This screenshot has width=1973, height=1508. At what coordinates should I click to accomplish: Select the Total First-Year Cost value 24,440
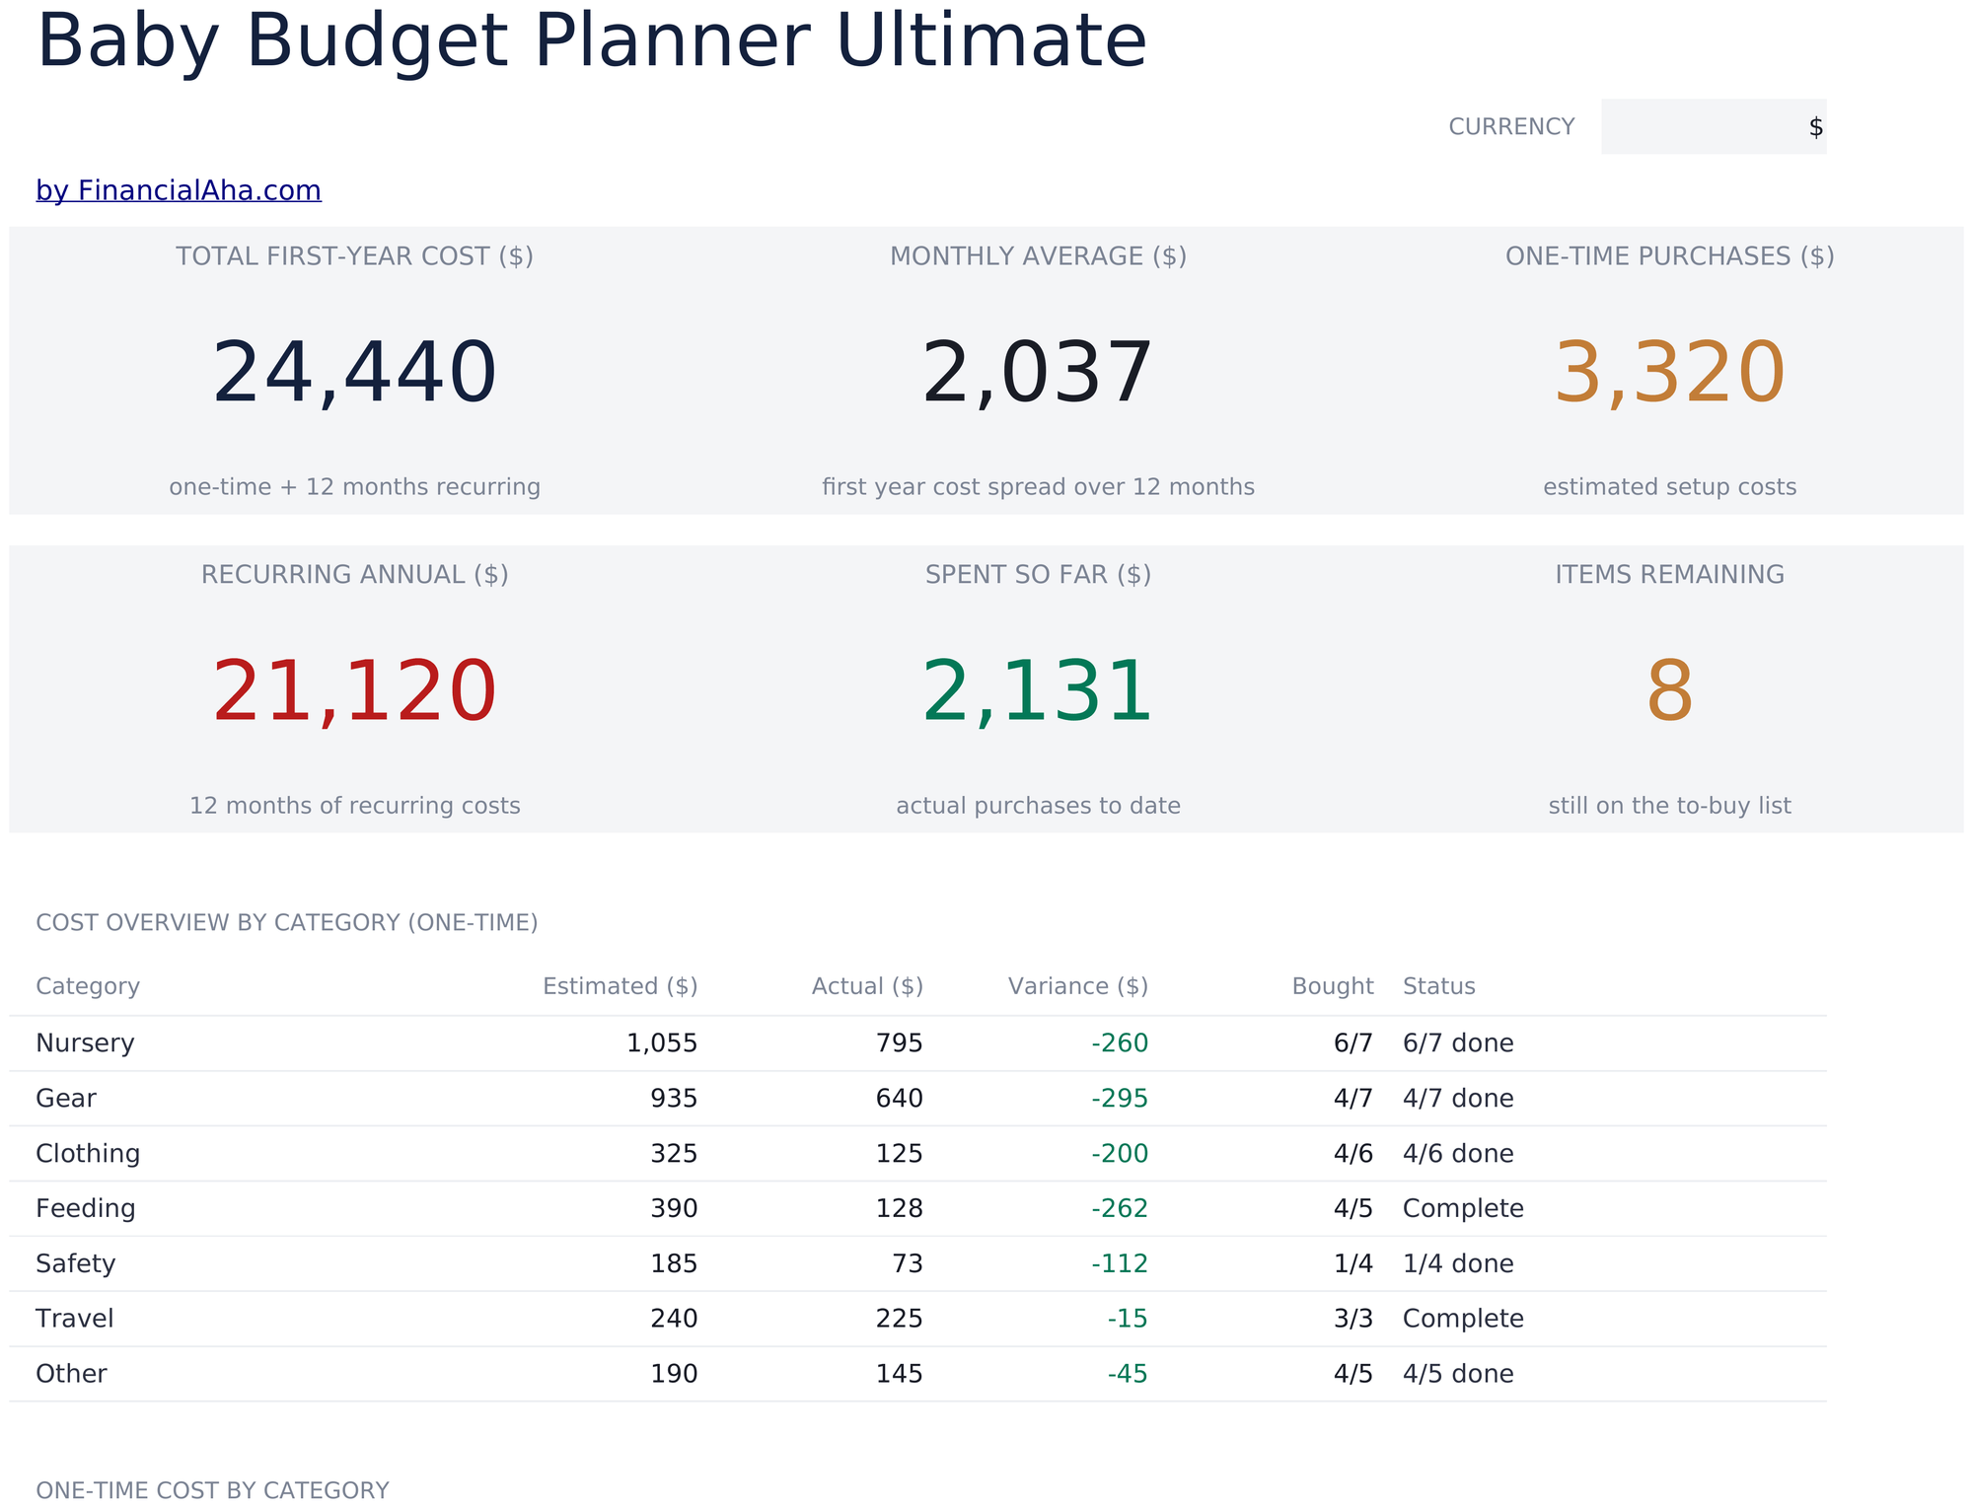(354, 373)
